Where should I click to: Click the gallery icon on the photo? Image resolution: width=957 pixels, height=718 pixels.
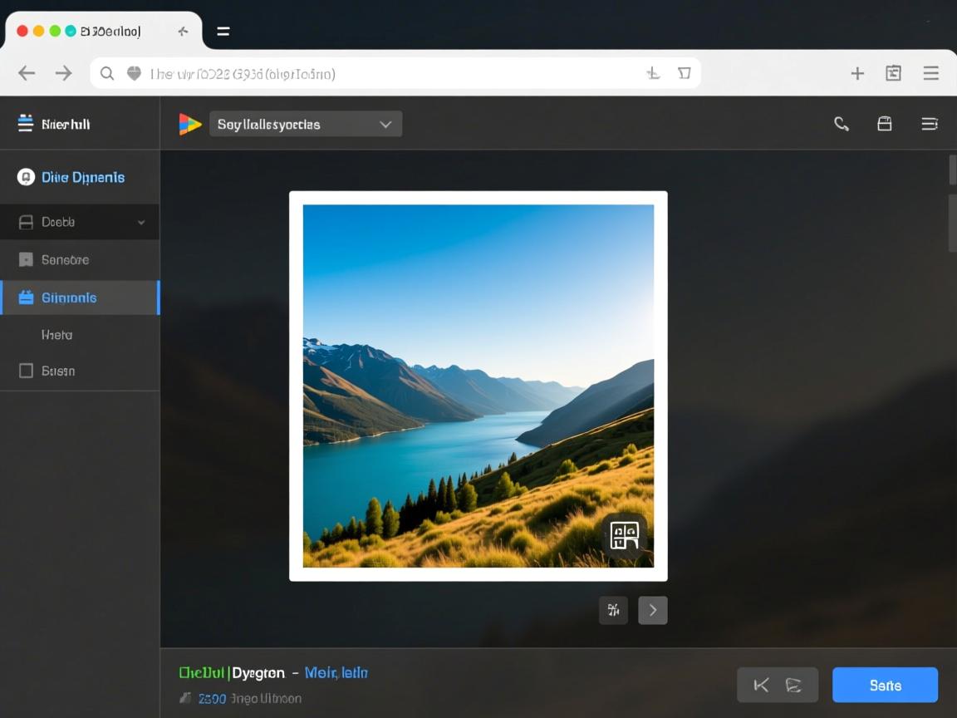click(x=625, y=534)
